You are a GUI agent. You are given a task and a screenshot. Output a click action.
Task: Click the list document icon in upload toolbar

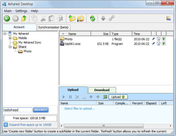point(84,97)
